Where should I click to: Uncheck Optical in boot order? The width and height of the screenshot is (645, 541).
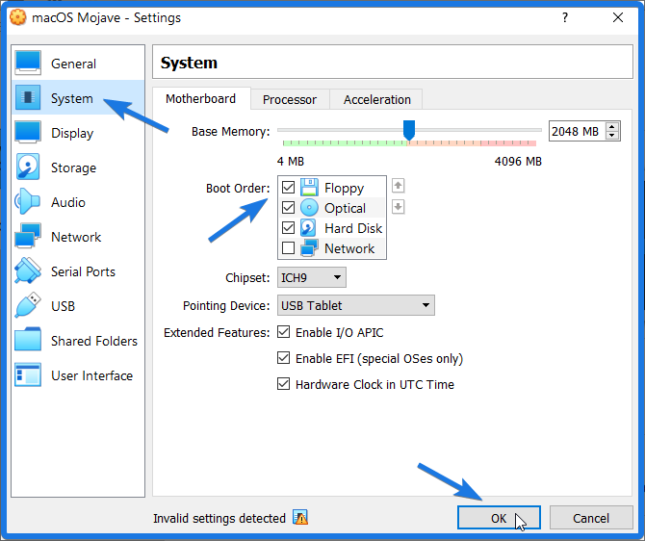point(288,207)
